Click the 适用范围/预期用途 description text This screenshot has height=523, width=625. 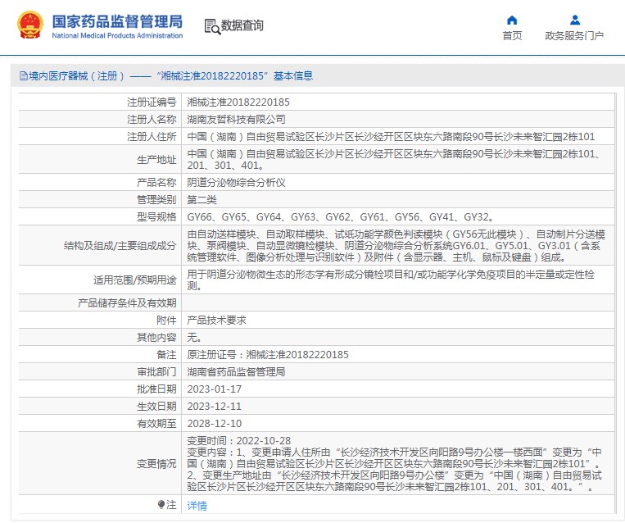pyautogui.click(x=391, y=280)
